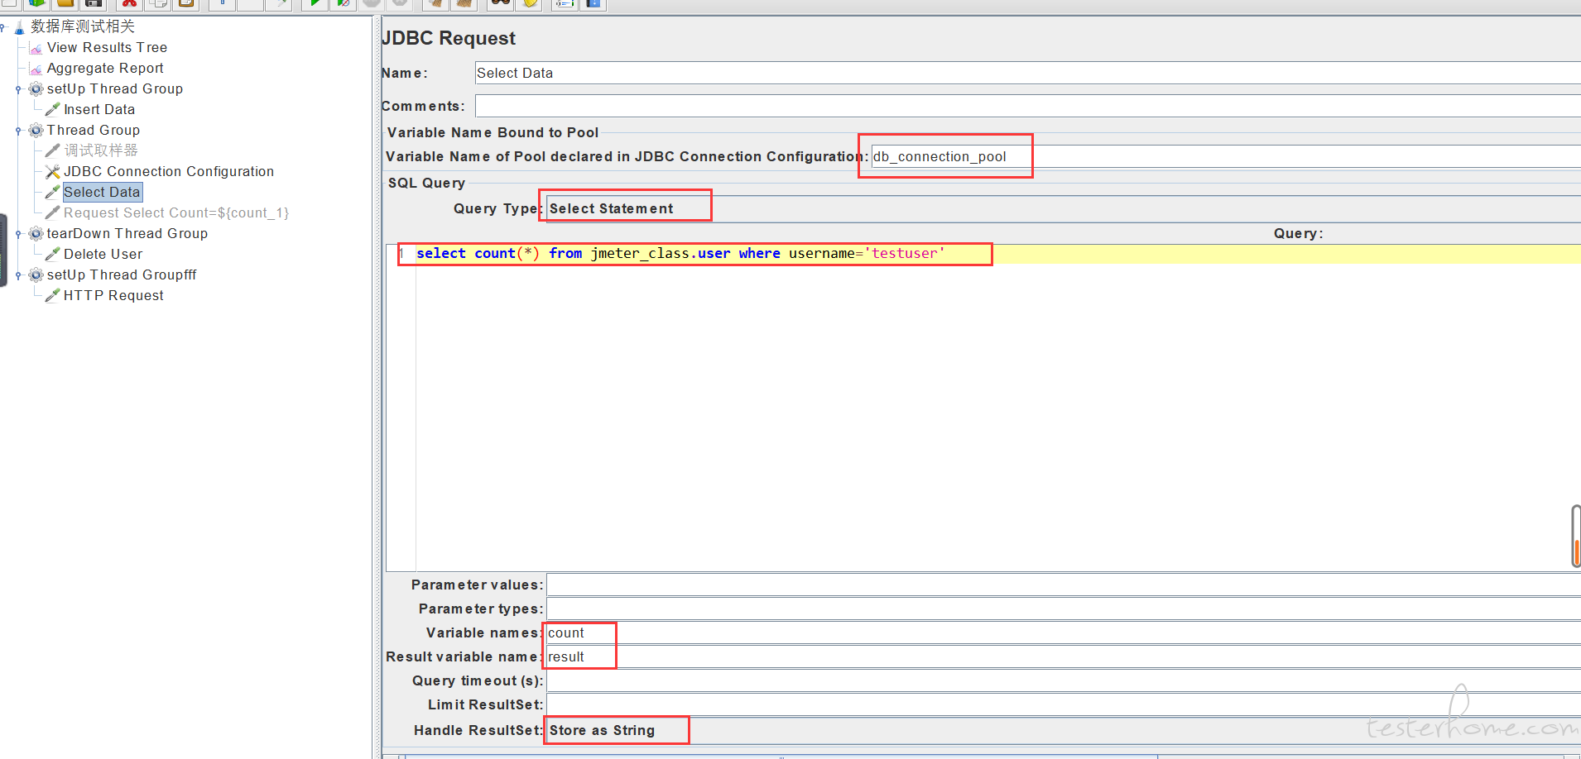The width and height of the screenshot is (1581, 759).
Task: Click the Parameter types field
Action: [1064, 609]
